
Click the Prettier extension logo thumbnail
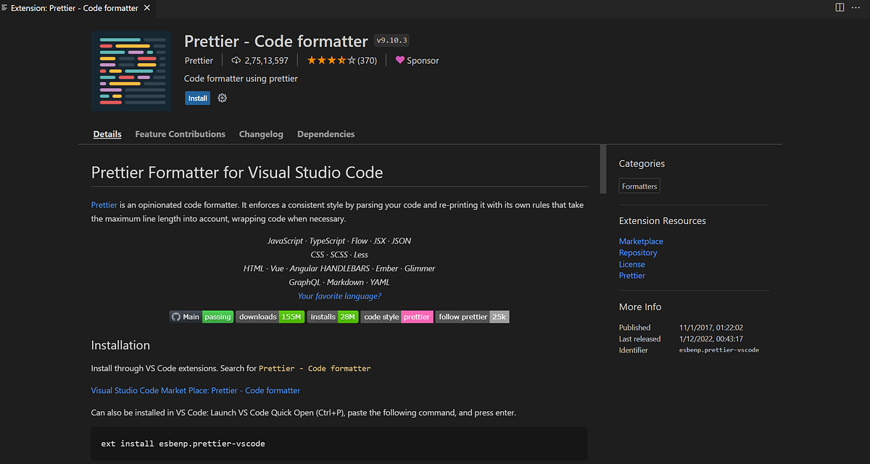point(131,70)
